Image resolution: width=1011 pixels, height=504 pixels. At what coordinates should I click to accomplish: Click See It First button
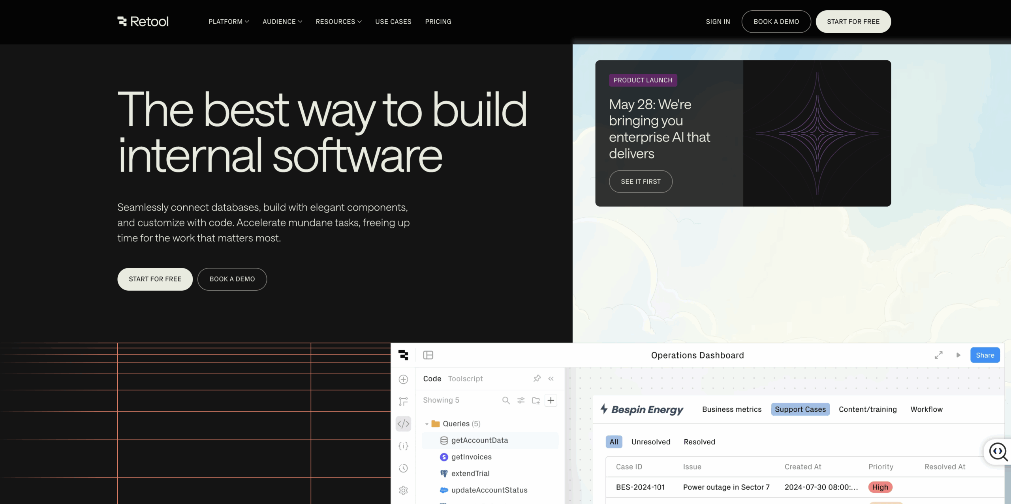pos(641,181)
